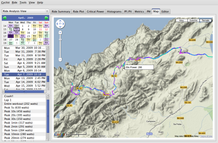218x143 pixels.
Task: Open the Ride menu
Action: [14, 2]
